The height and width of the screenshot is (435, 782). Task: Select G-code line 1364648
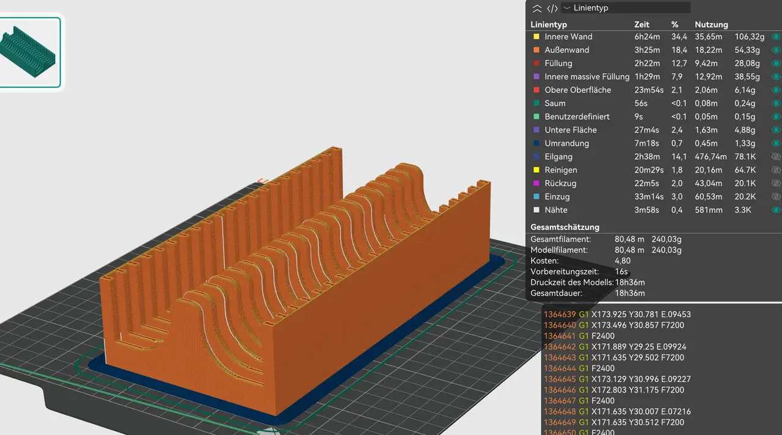tap(617, 411)
